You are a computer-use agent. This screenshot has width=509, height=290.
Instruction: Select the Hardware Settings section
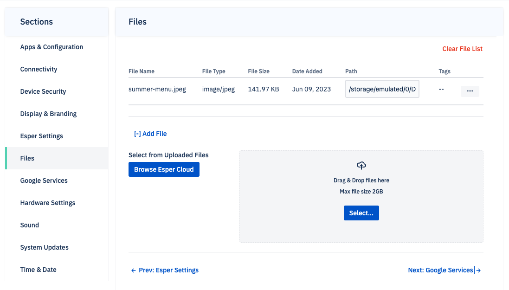(47, 202)
